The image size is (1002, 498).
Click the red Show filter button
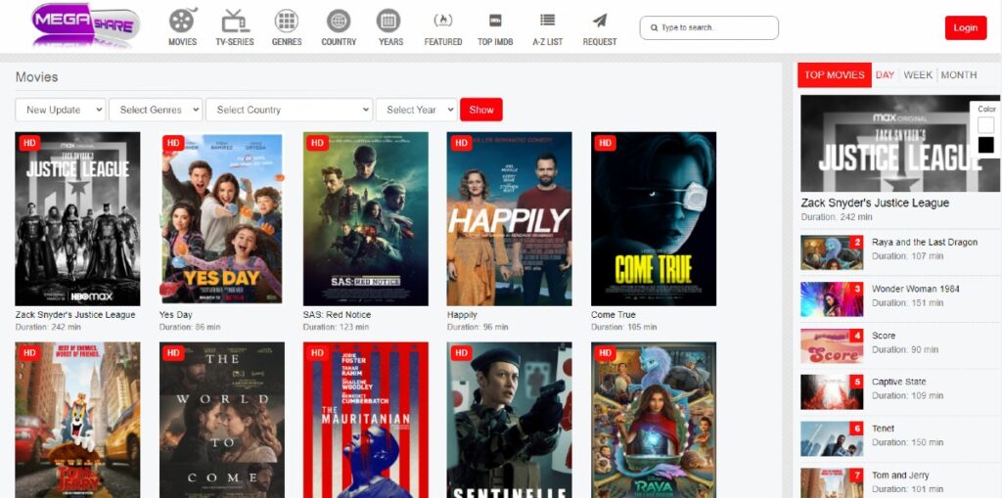click(x=481, y=110)
